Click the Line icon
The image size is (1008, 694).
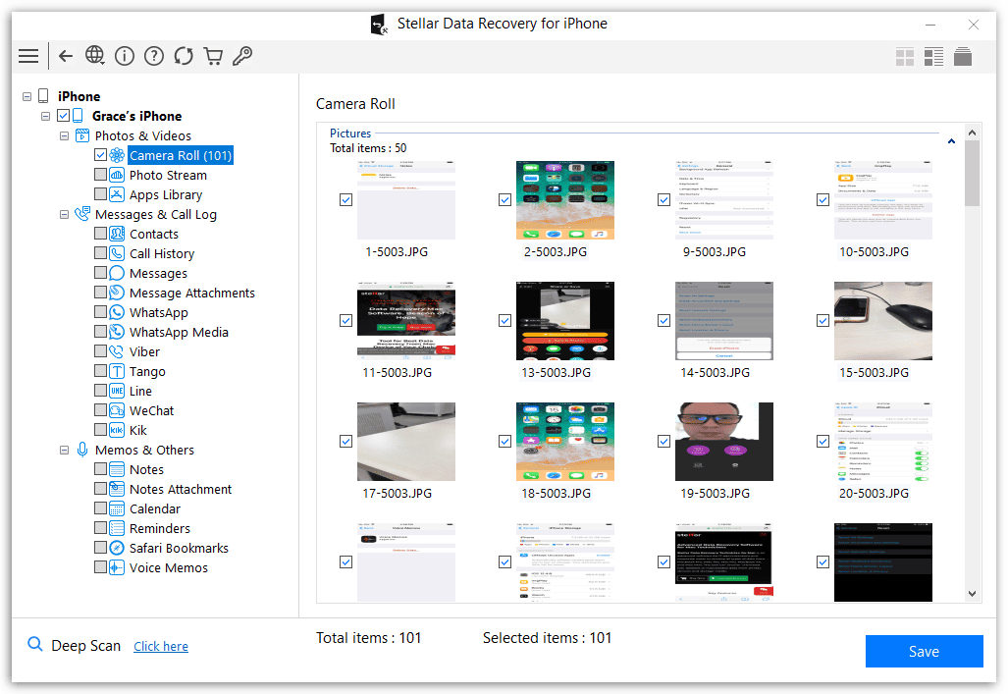coord(117,391)
